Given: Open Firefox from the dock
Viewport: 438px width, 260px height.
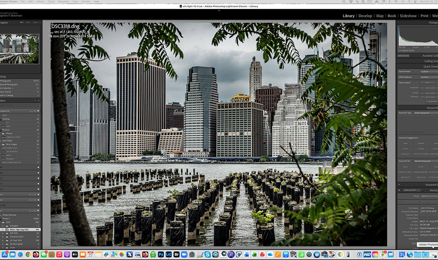Looking at the screenshot, I should 36,255.
